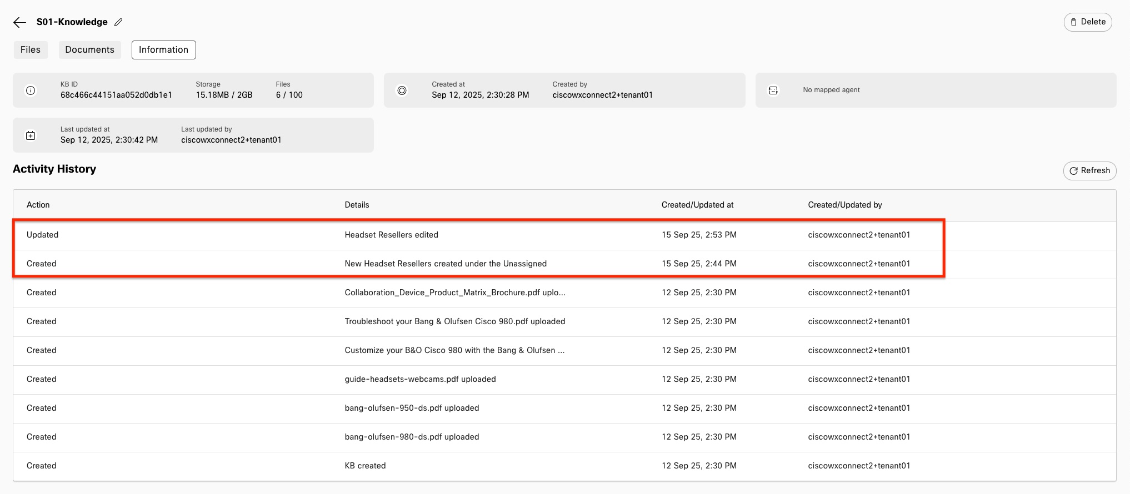Click the pencil icon to rename S01-Knowledge
Viewport: 1130px width, 494px height.
(x=118, y=22)
